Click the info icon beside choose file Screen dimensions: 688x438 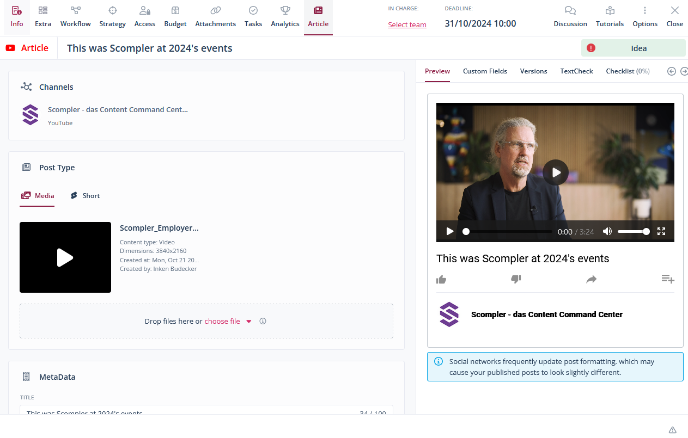(263, 321)
